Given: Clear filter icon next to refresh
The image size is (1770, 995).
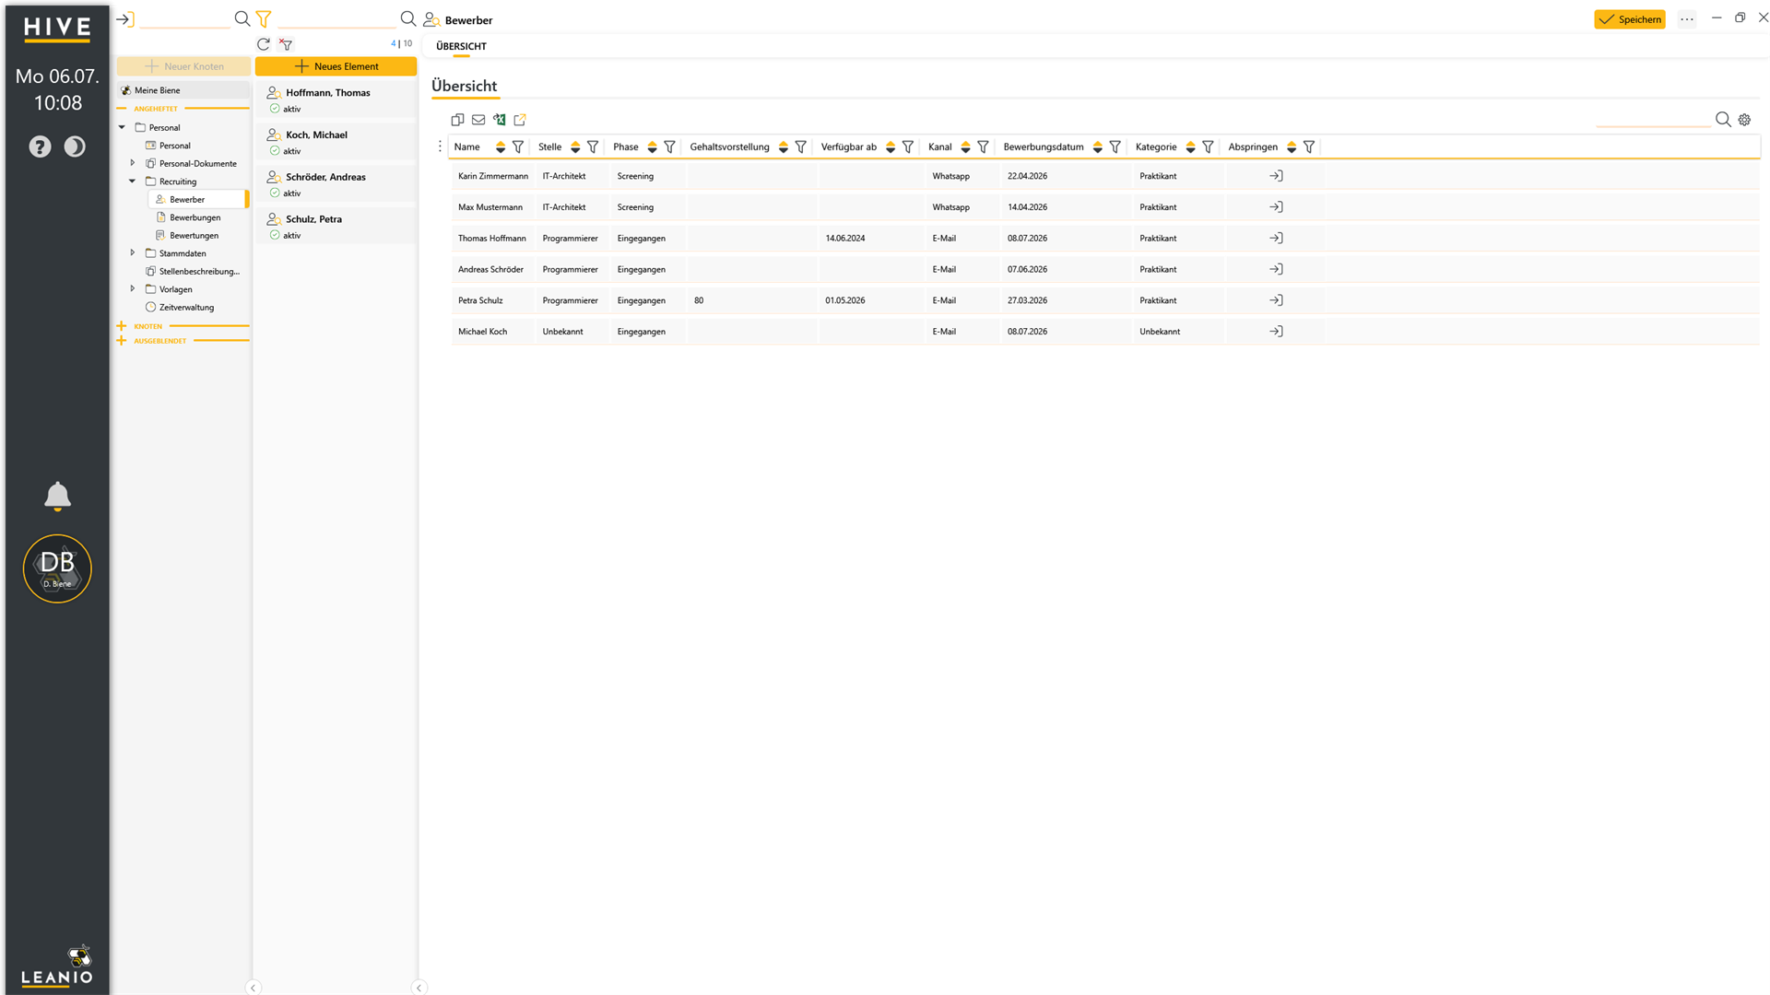Looking at the screenshot, I should point(286,43).
